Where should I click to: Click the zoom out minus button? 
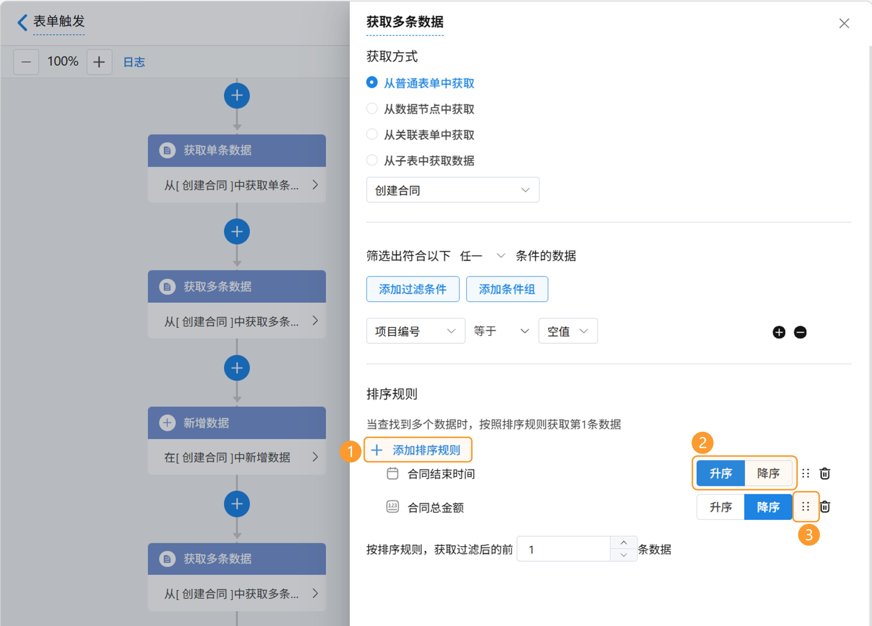point(26,62)
